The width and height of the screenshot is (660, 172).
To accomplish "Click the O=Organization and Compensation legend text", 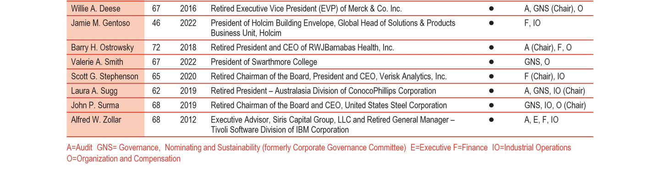I will pos(124,159).
